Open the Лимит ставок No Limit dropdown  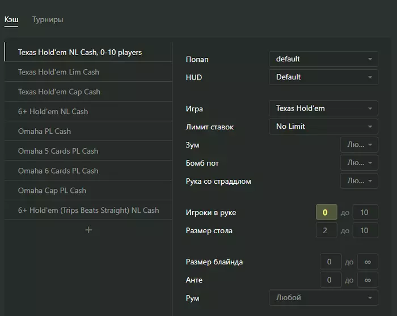[x=323, y=127]
